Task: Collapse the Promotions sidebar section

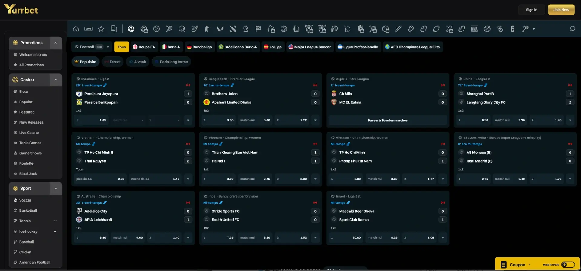Action: 56,43
